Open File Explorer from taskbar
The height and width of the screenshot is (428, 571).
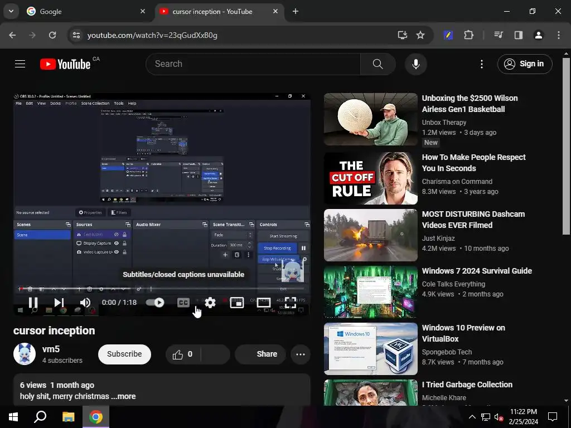[x=68, y=417]
